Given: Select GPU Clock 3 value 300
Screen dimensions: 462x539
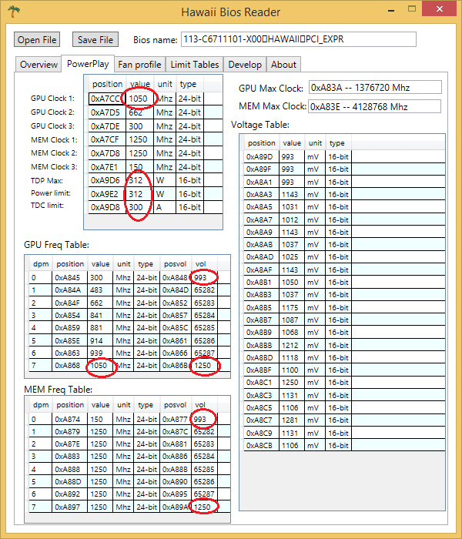Looking at the screenshot, I should click(139, 126).
